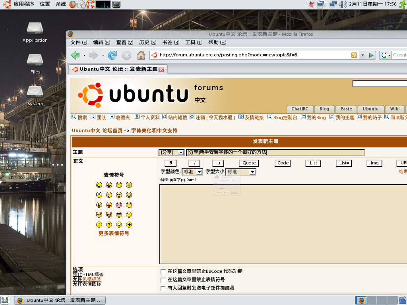Screen dimensions: 407x305
Task: Launch the terminal from the panel
Action: (x=116, y=4)
